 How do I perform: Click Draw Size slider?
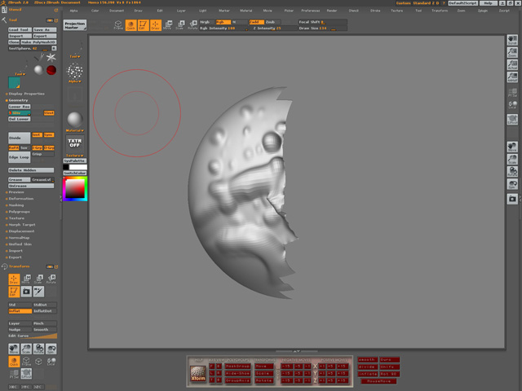[x=323, y=29]
